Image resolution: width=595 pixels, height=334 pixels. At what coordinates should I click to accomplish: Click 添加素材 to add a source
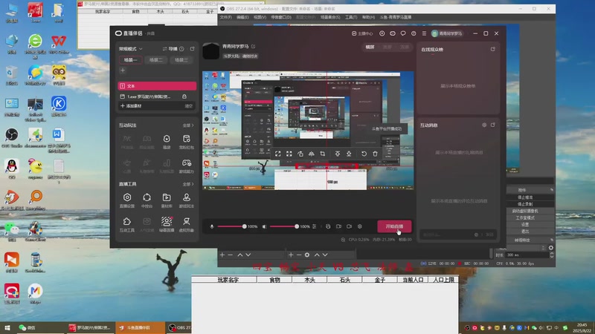(131, 106)
